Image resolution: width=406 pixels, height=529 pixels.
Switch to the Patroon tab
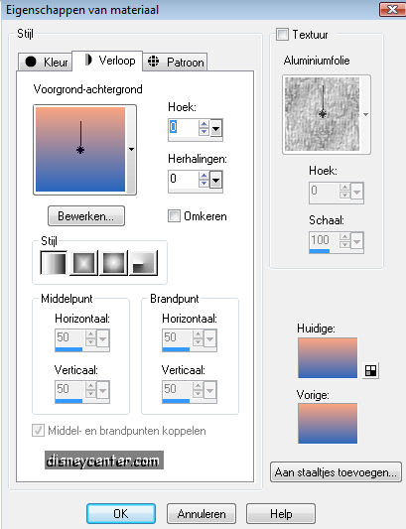pyautogui.click(x=175, y=63)
